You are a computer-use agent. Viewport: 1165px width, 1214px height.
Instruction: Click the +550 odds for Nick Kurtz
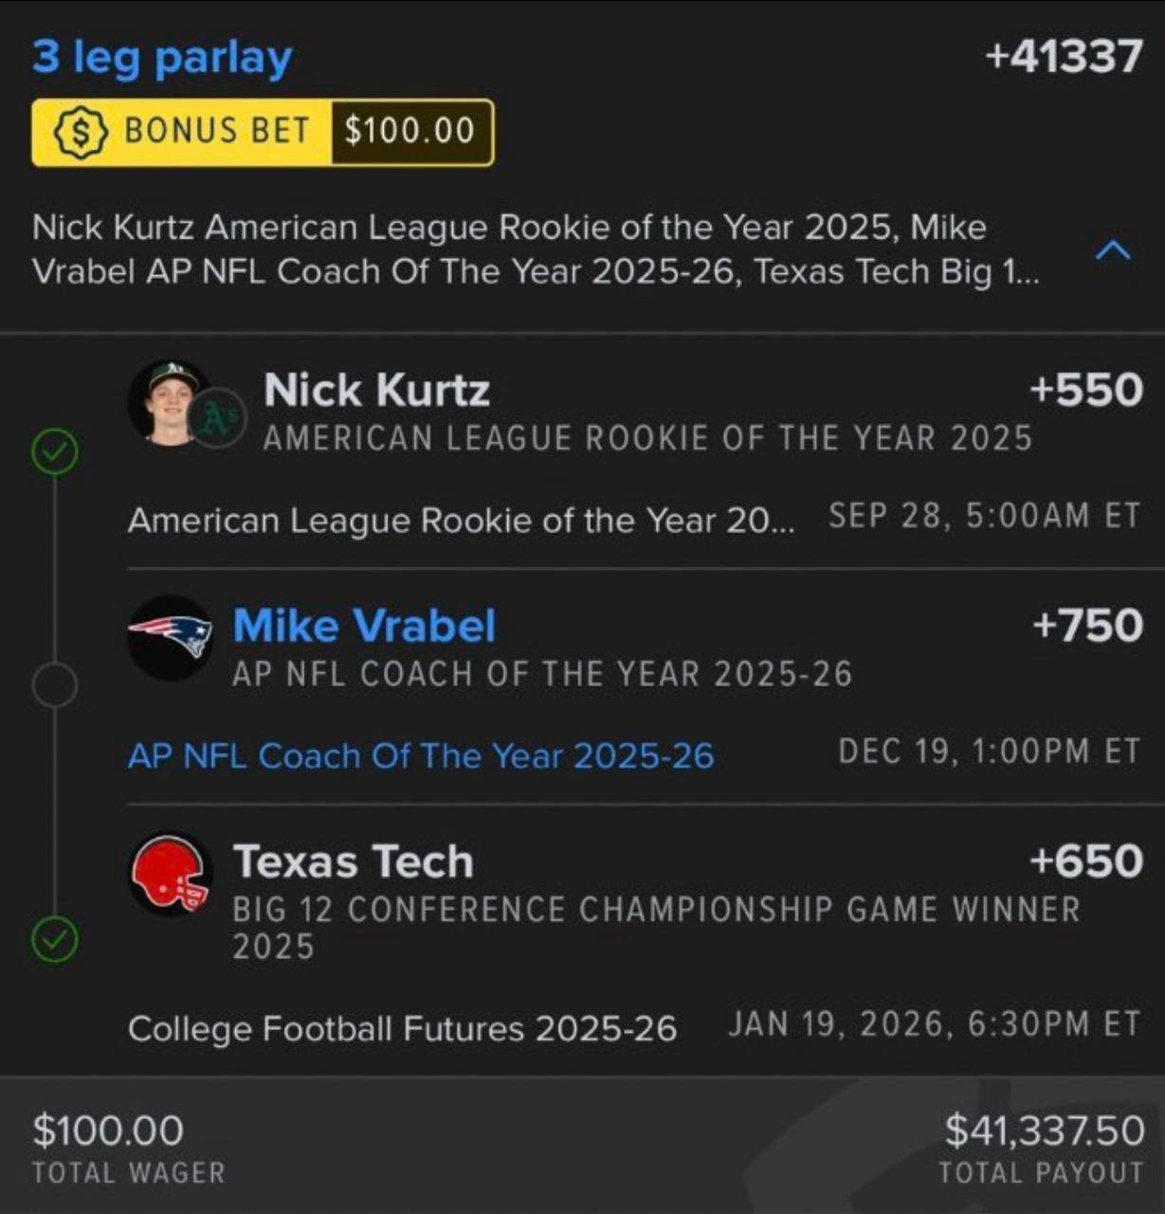pyautogui.click(x=1085, y=390)
